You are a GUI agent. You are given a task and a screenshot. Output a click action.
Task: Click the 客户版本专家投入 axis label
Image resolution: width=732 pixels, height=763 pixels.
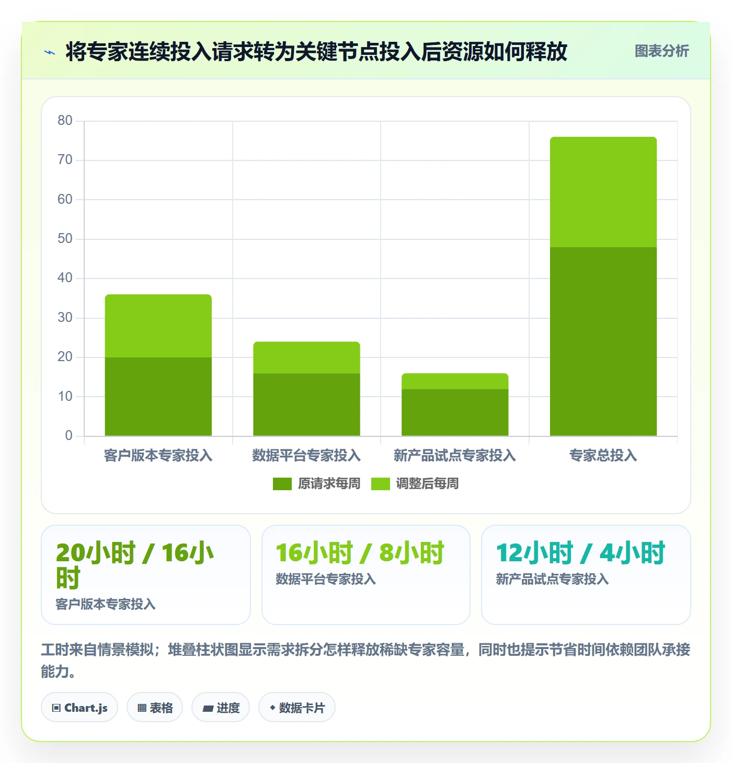pyautogui.click(x=158, y=456)
